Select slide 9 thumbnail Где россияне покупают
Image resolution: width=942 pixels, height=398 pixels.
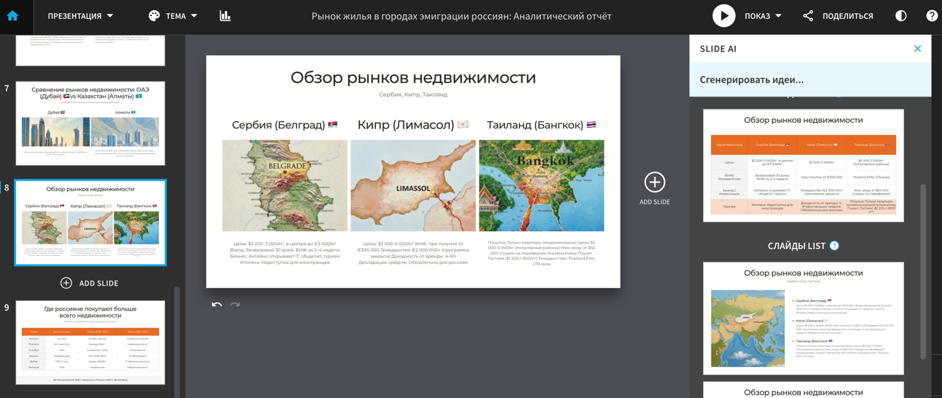90,342
